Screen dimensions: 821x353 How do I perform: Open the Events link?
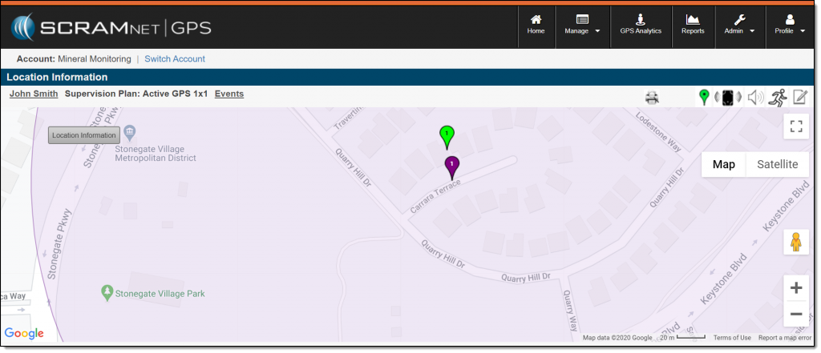229,94
